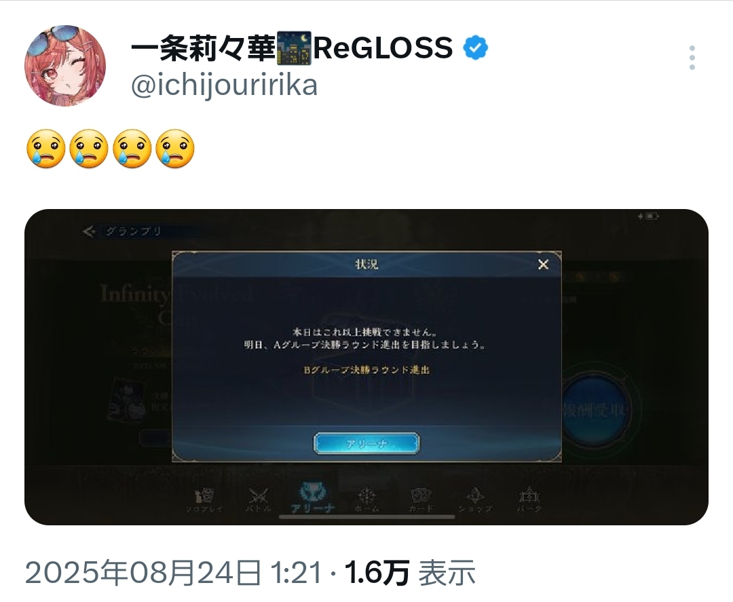
Task: Open the Card (カード) nav icon
Action: (421, 500)
